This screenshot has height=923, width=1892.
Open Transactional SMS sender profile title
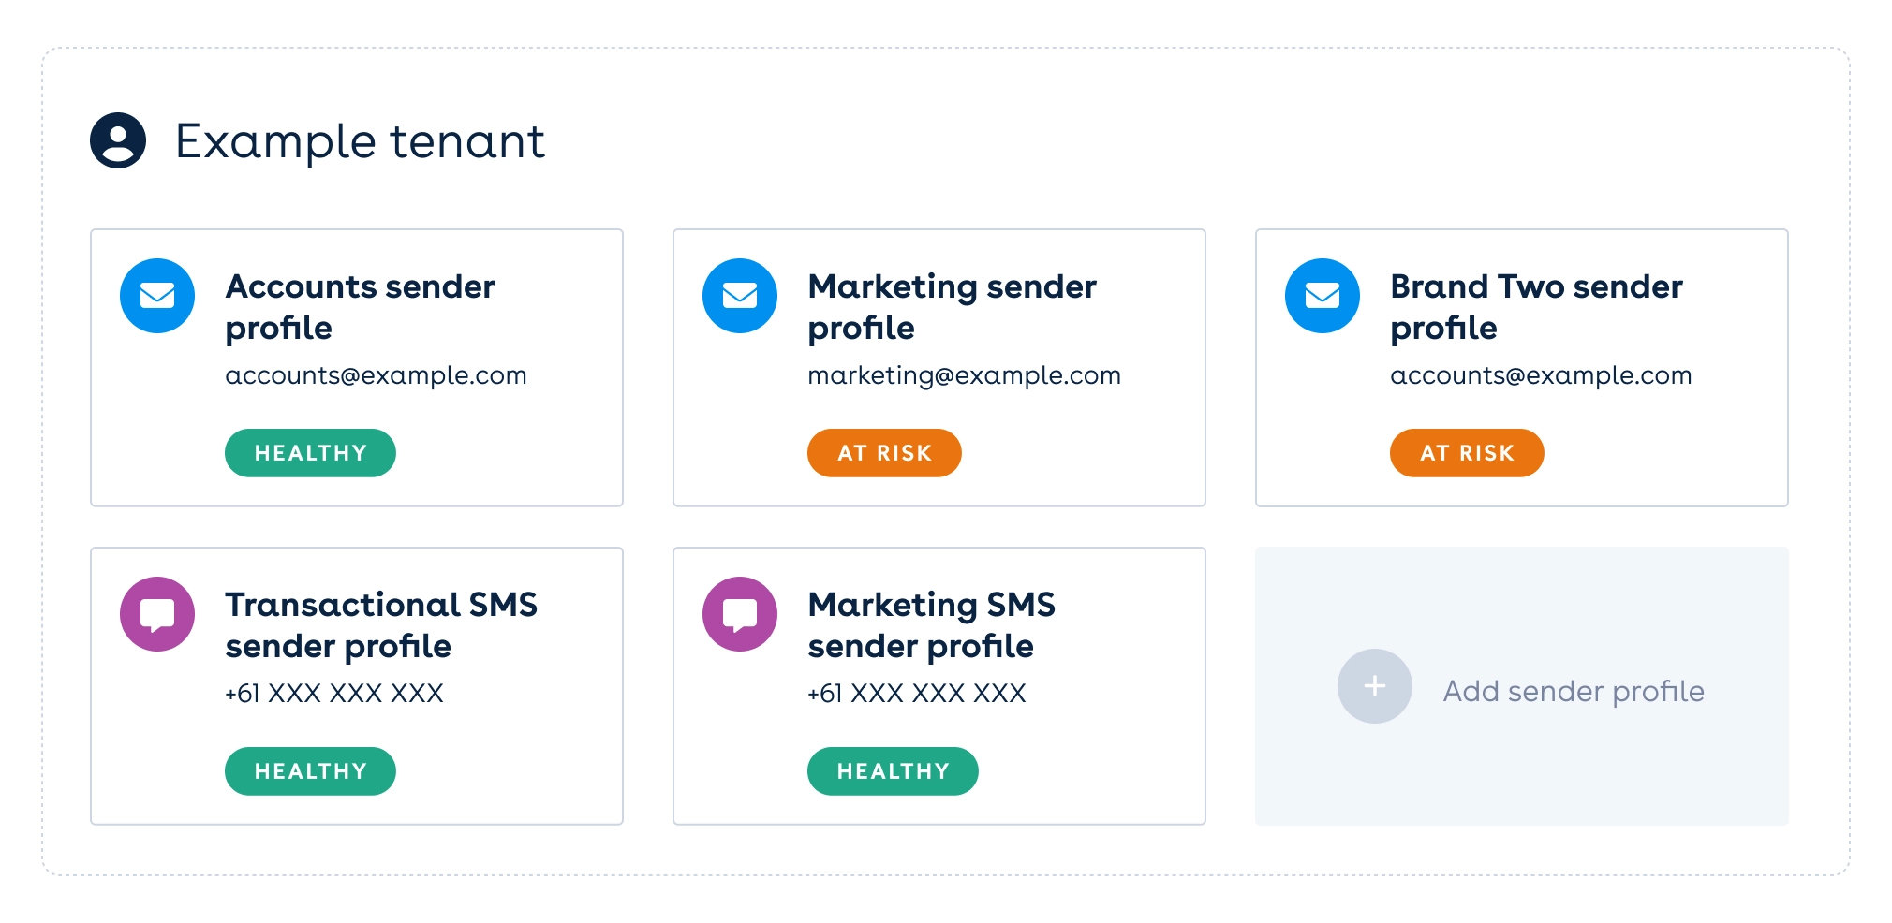pos(381,624)
